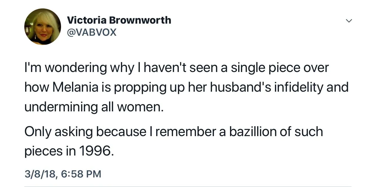Click the @VABVOX handle
Screen dimensions: 386x187
click(x=92, y=33)
